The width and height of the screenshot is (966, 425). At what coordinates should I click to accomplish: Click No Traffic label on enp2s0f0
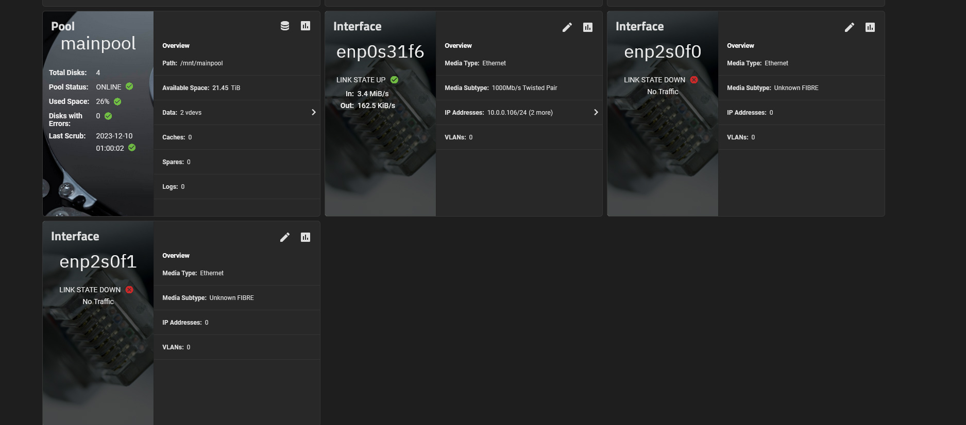click(x=663, y=92)
